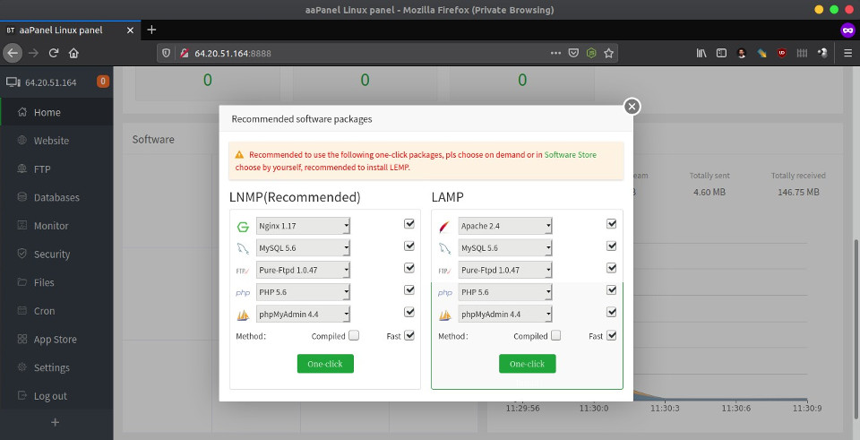
Task: Click the Apache feather icon
Action: [445, 227]
